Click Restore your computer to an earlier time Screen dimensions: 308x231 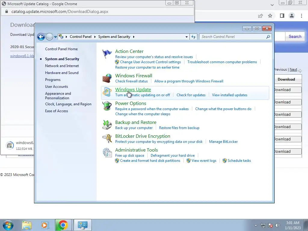[147, 67]
